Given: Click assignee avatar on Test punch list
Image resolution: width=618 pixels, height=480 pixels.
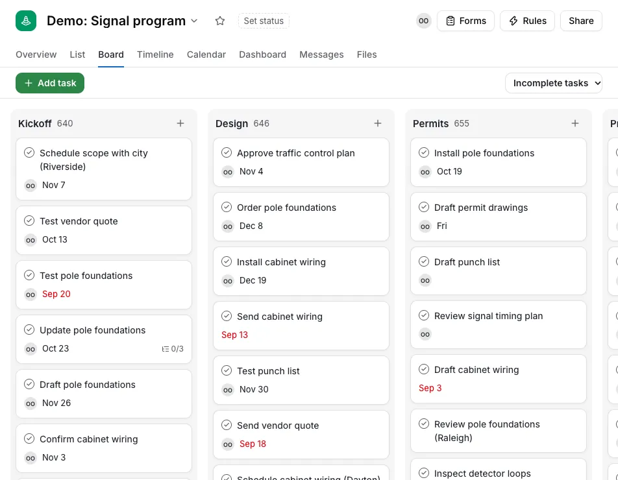Looking at the screenshot, I should coord(228,389).
